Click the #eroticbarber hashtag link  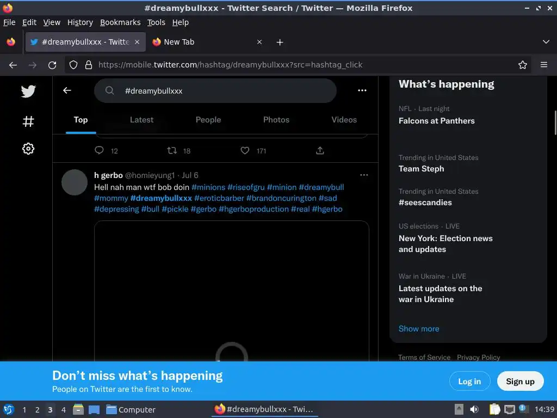(219, 198)
